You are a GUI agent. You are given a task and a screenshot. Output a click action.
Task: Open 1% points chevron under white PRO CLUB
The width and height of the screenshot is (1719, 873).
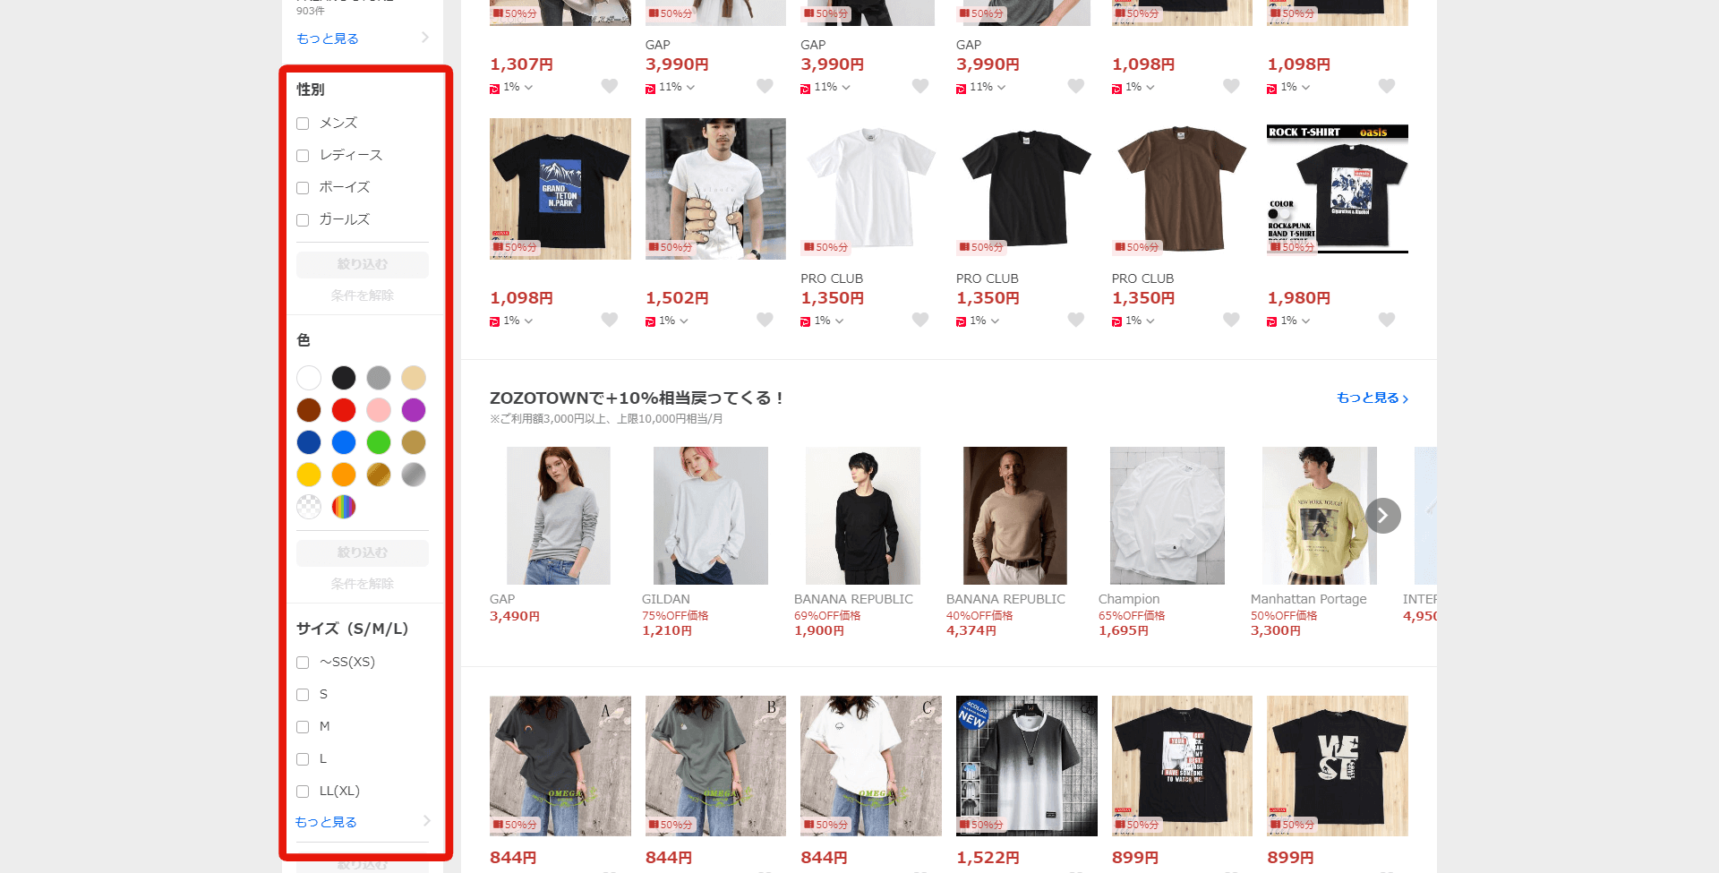click(839, 321)
